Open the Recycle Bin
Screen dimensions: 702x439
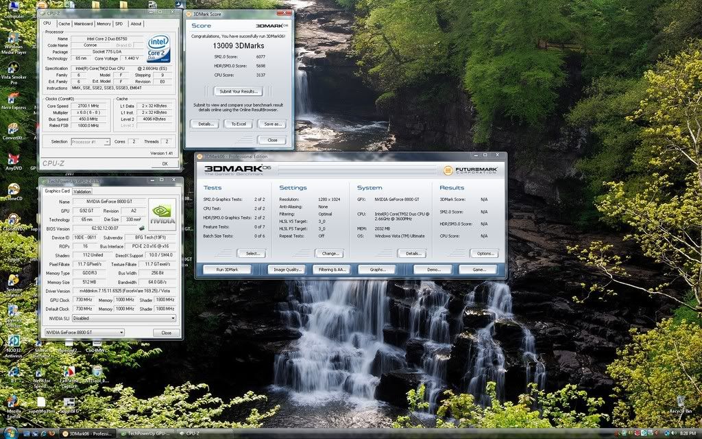[x=681, y=404]
